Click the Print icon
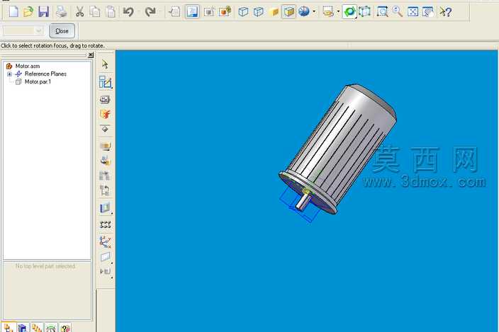 click(x=62, y=12)
